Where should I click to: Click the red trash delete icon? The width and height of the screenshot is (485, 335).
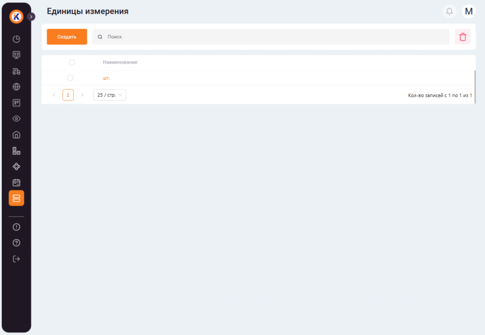(463, 37)
